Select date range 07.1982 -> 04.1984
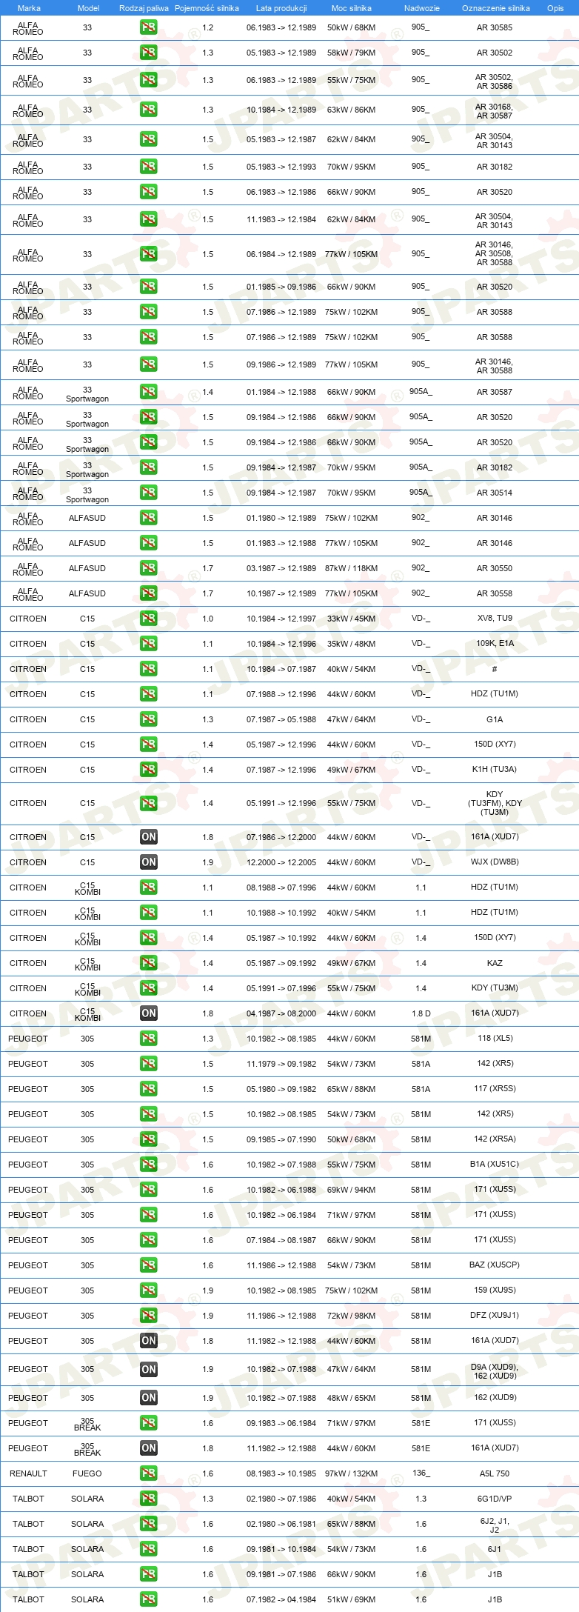 click(281, 1599)
